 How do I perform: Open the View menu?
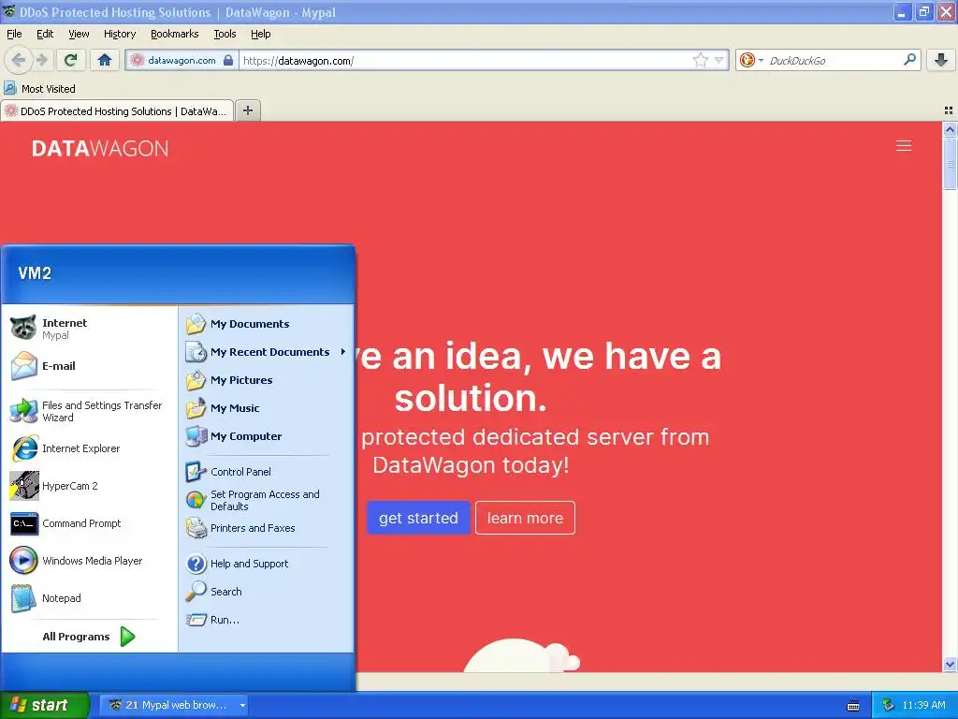[x=79, y=35]
